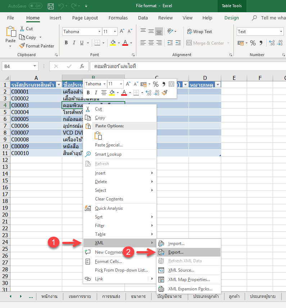Click Tell me search box
Screen dimensions: 286x308
(x=269, y=18)
